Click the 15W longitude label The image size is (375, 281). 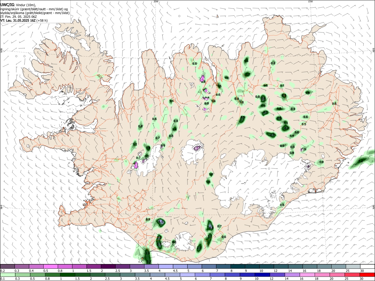(x=310, y=1)
